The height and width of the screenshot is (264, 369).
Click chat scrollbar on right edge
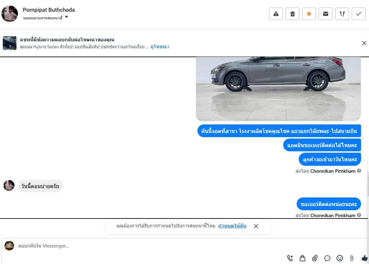368,184
